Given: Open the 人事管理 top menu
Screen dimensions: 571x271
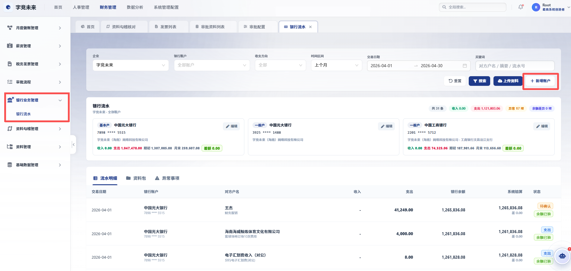Looking at the screenshot, I should tap(81, 7).
